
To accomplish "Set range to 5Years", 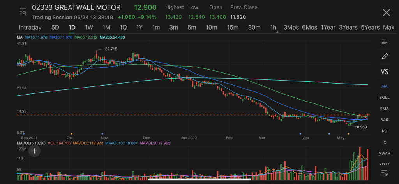I will click(370, 28).
